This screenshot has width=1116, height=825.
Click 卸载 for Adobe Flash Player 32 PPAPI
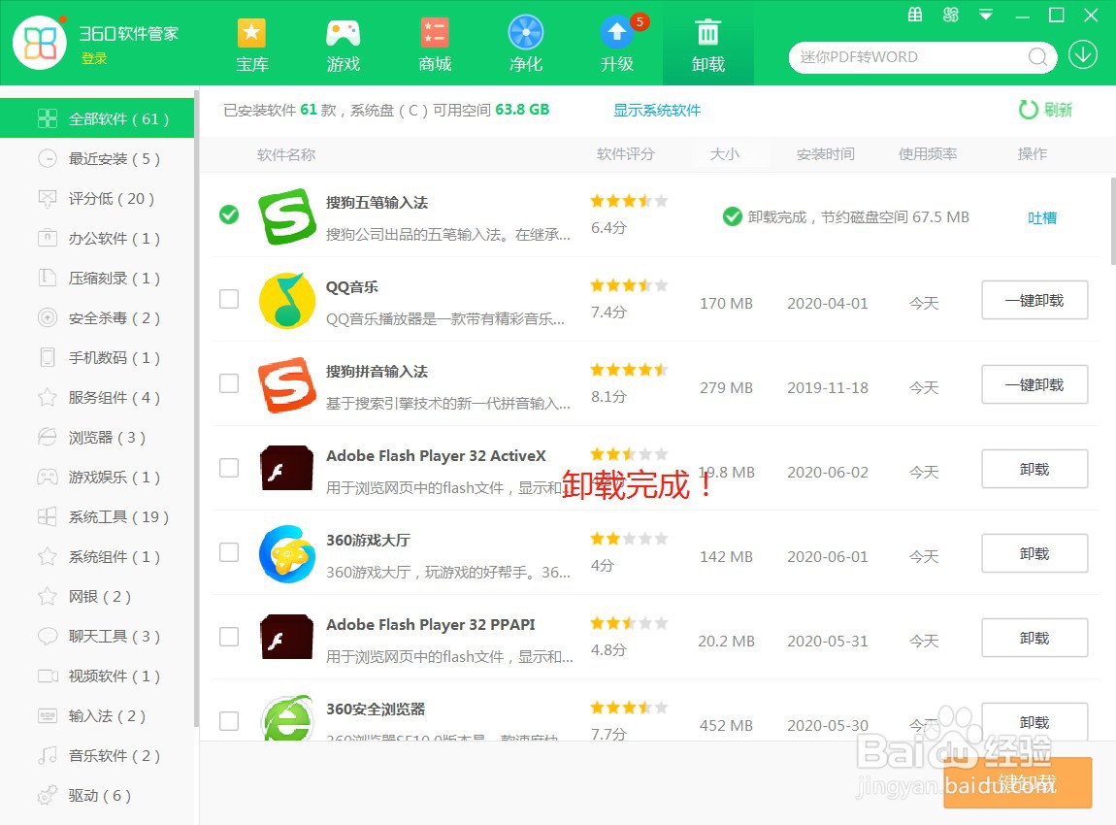[1034, 638]
